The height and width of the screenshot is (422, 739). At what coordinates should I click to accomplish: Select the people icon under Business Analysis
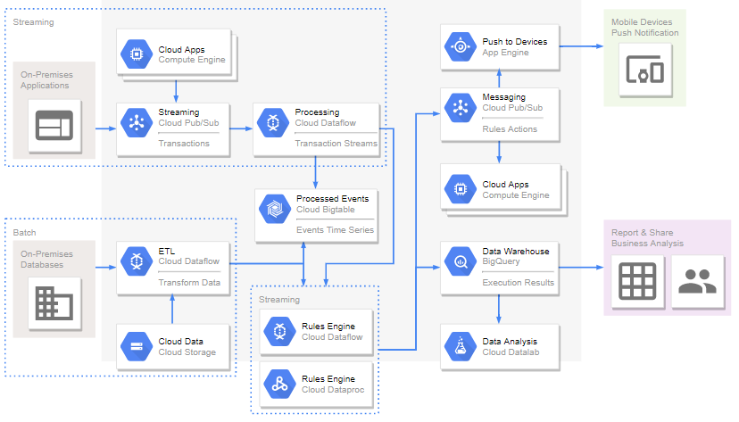coord(698,282)
